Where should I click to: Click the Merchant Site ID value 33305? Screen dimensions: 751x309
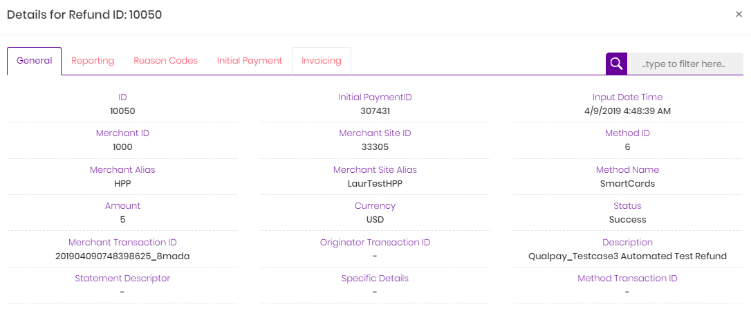pyautogui.click(x=375, y=147)
